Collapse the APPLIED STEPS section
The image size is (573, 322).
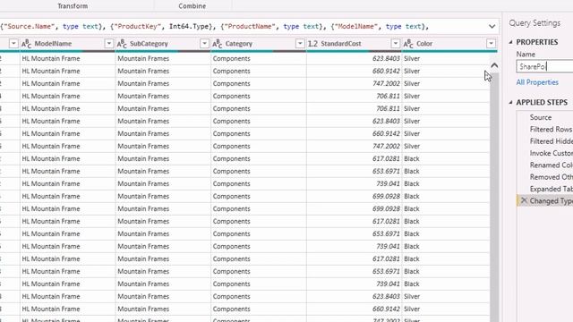click(511, 102)
